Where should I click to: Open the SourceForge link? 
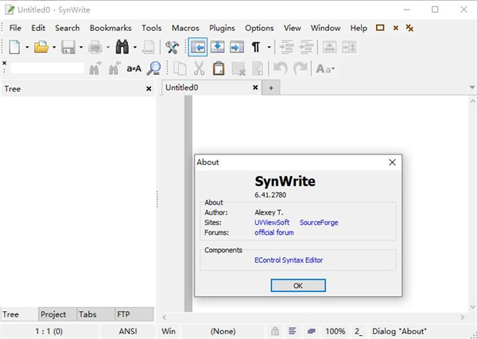pyautogui.click(x=319, y=223)
